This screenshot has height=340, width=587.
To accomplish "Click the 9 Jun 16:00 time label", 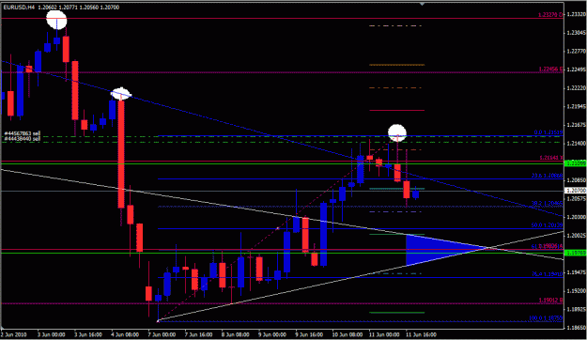I will coord(309,334).
